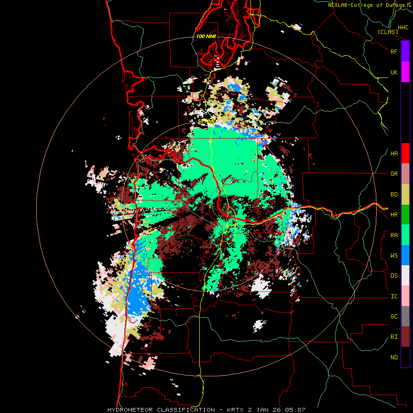Click the HR dark green legend swatch
The height and width of the screenshot is (413, 413).
[405, 215]
